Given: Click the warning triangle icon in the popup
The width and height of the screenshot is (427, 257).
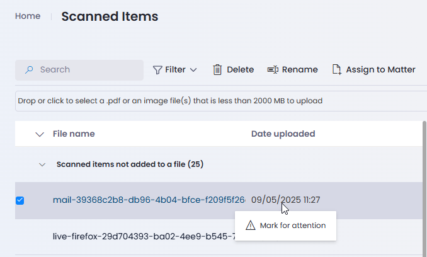Looking at the screenshot, I should (x=250, y=226).
